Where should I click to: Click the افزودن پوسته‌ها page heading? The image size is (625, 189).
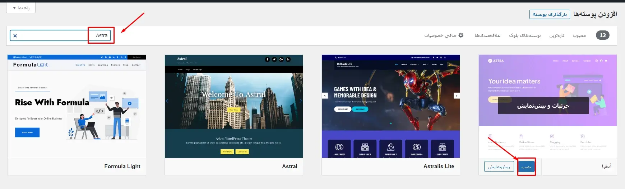(x=595, y=14)
